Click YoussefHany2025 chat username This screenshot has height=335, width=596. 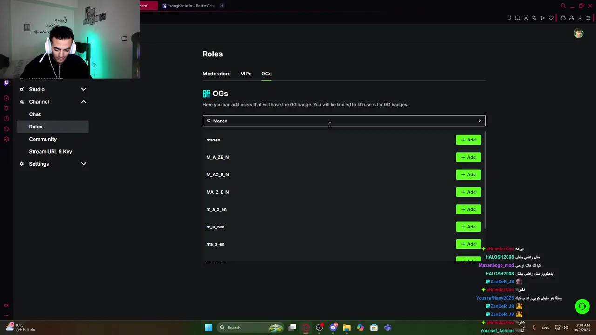pos(495,298)
